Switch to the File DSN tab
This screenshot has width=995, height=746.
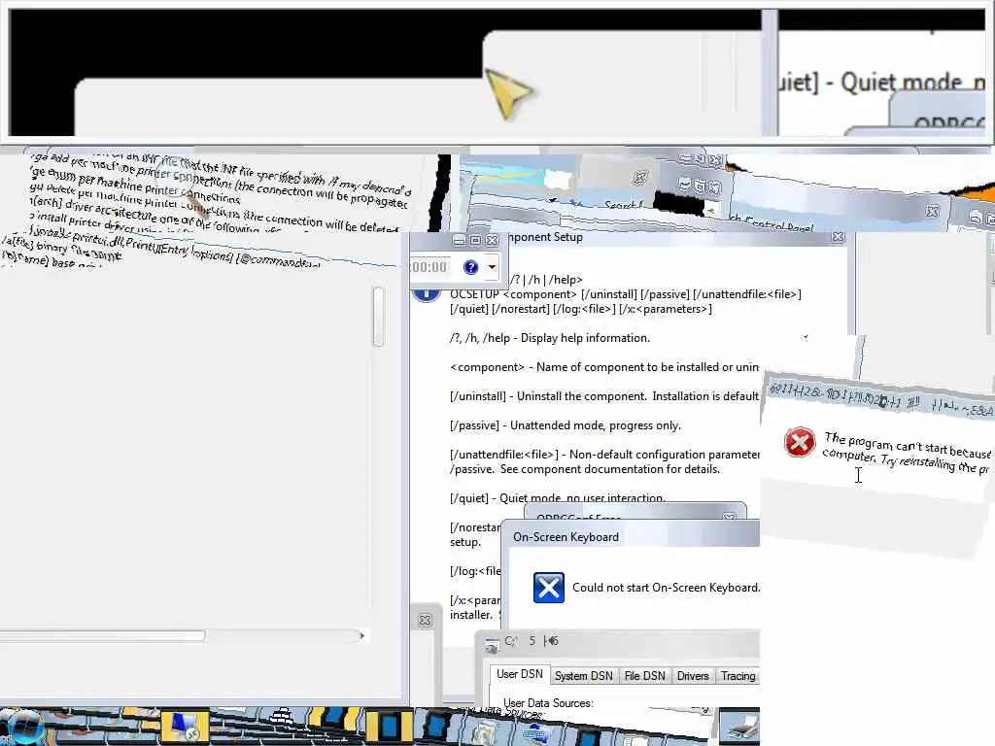pos(645,676)
